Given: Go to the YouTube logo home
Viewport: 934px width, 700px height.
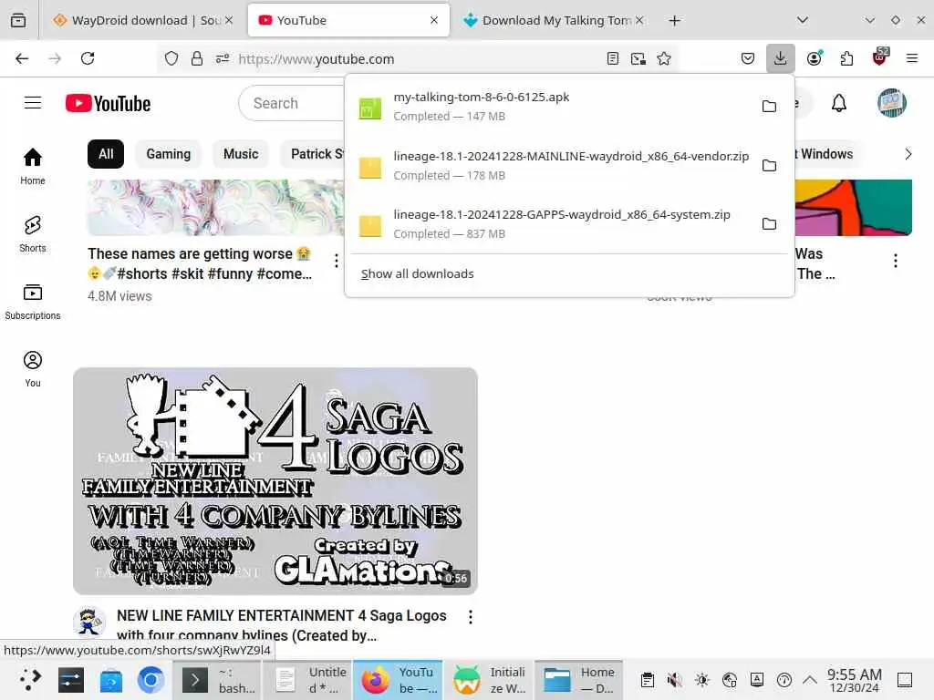Looking at the screenshot, I should [x=108, y=104].
